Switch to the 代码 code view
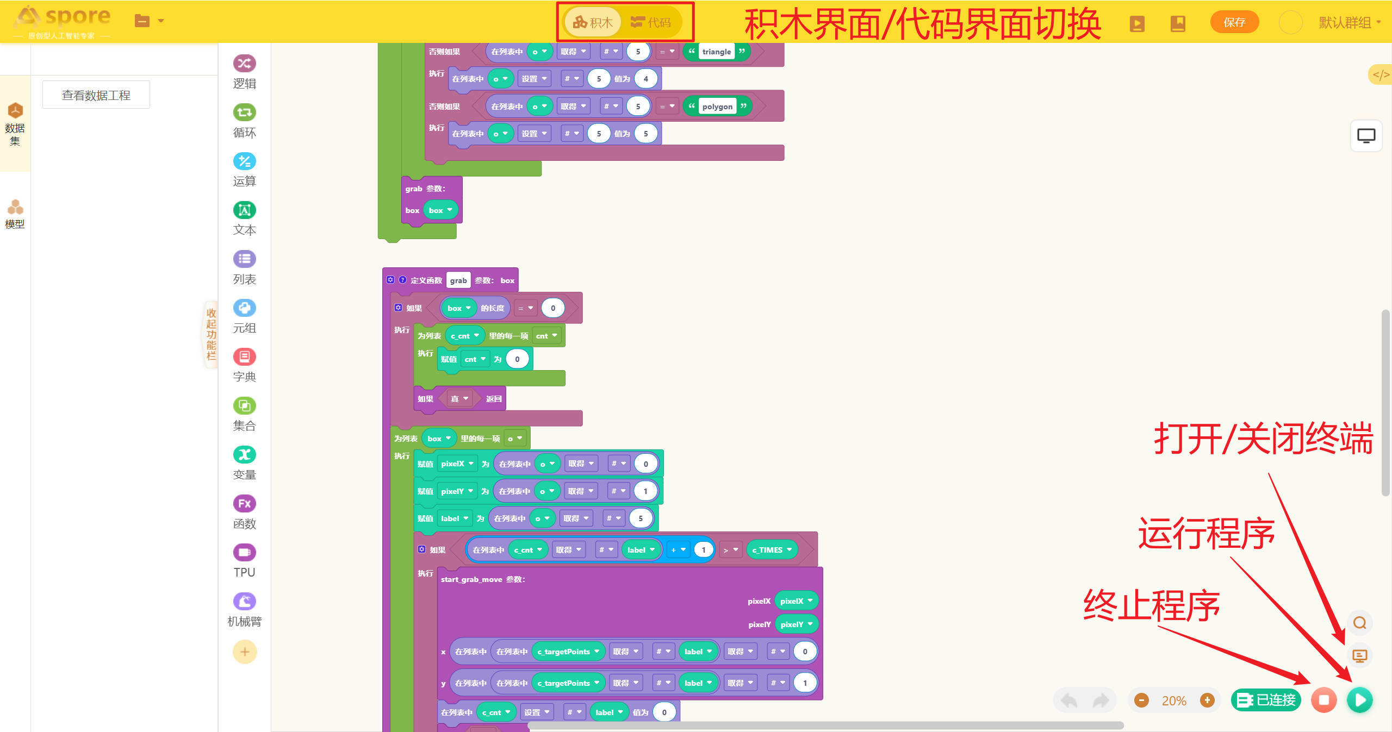Screen dimensions: 1392x732 coord(651,22)
